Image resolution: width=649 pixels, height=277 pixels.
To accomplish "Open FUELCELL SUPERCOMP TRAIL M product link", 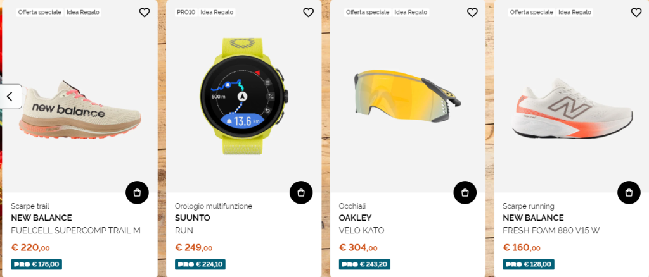I will coord(76,230).
